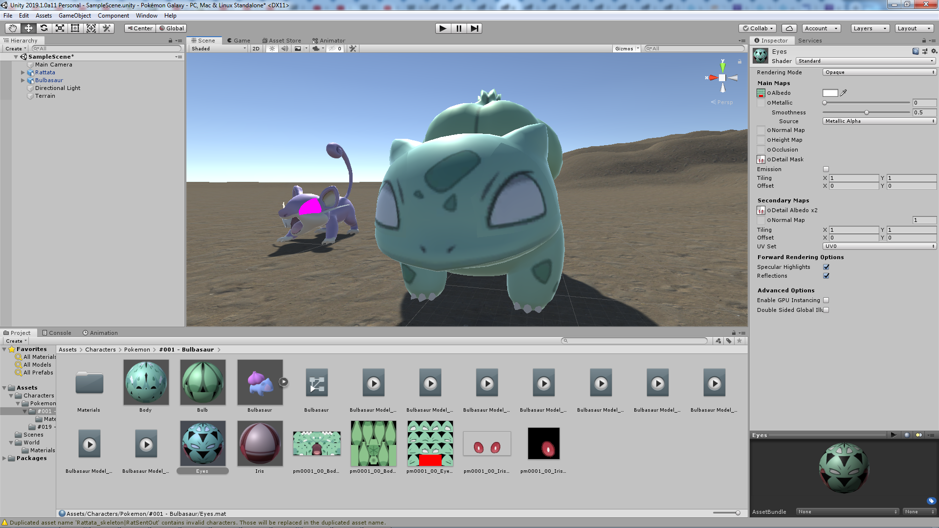
Task: Click the Global orientation button
Action: (x=172, y=28)
